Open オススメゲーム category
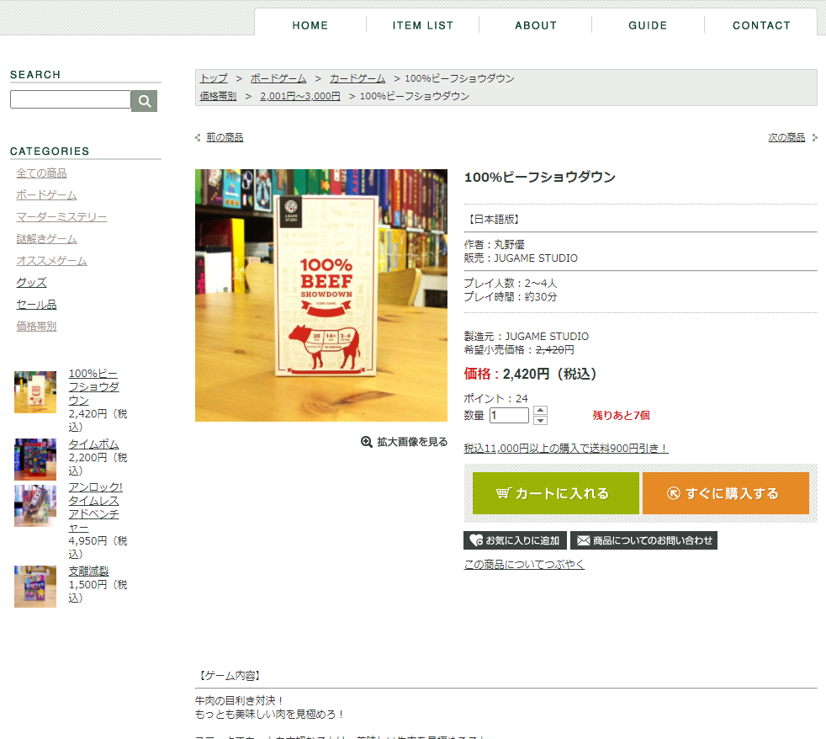Viewport: 826px width, 739px height. [51, 261]
